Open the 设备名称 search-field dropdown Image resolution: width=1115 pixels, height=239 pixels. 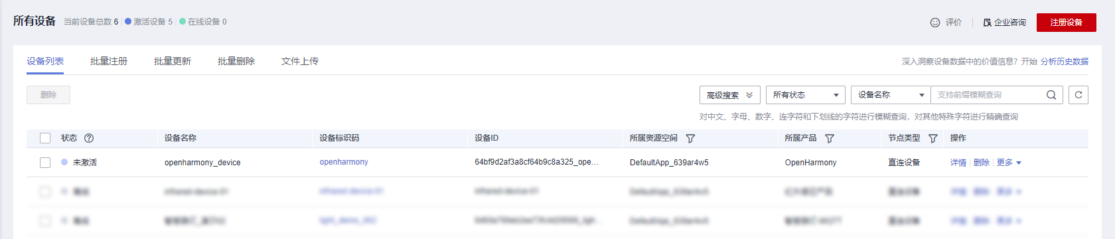(x=891, y=95)
